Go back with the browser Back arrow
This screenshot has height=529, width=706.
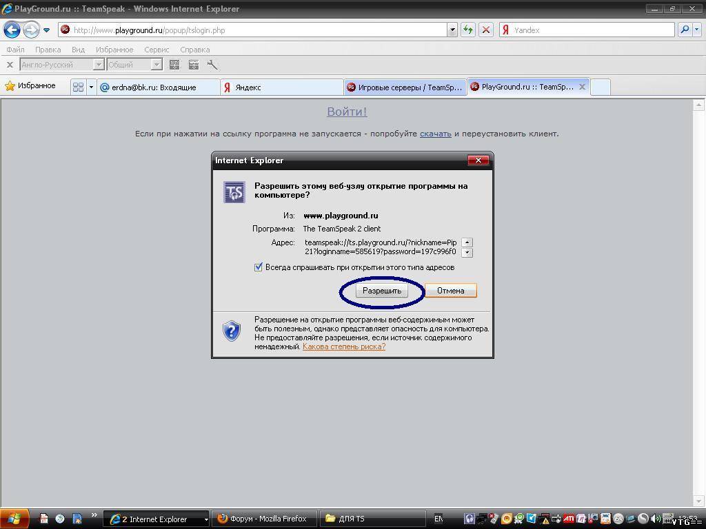pyautogui.click(x=12, y=30)
